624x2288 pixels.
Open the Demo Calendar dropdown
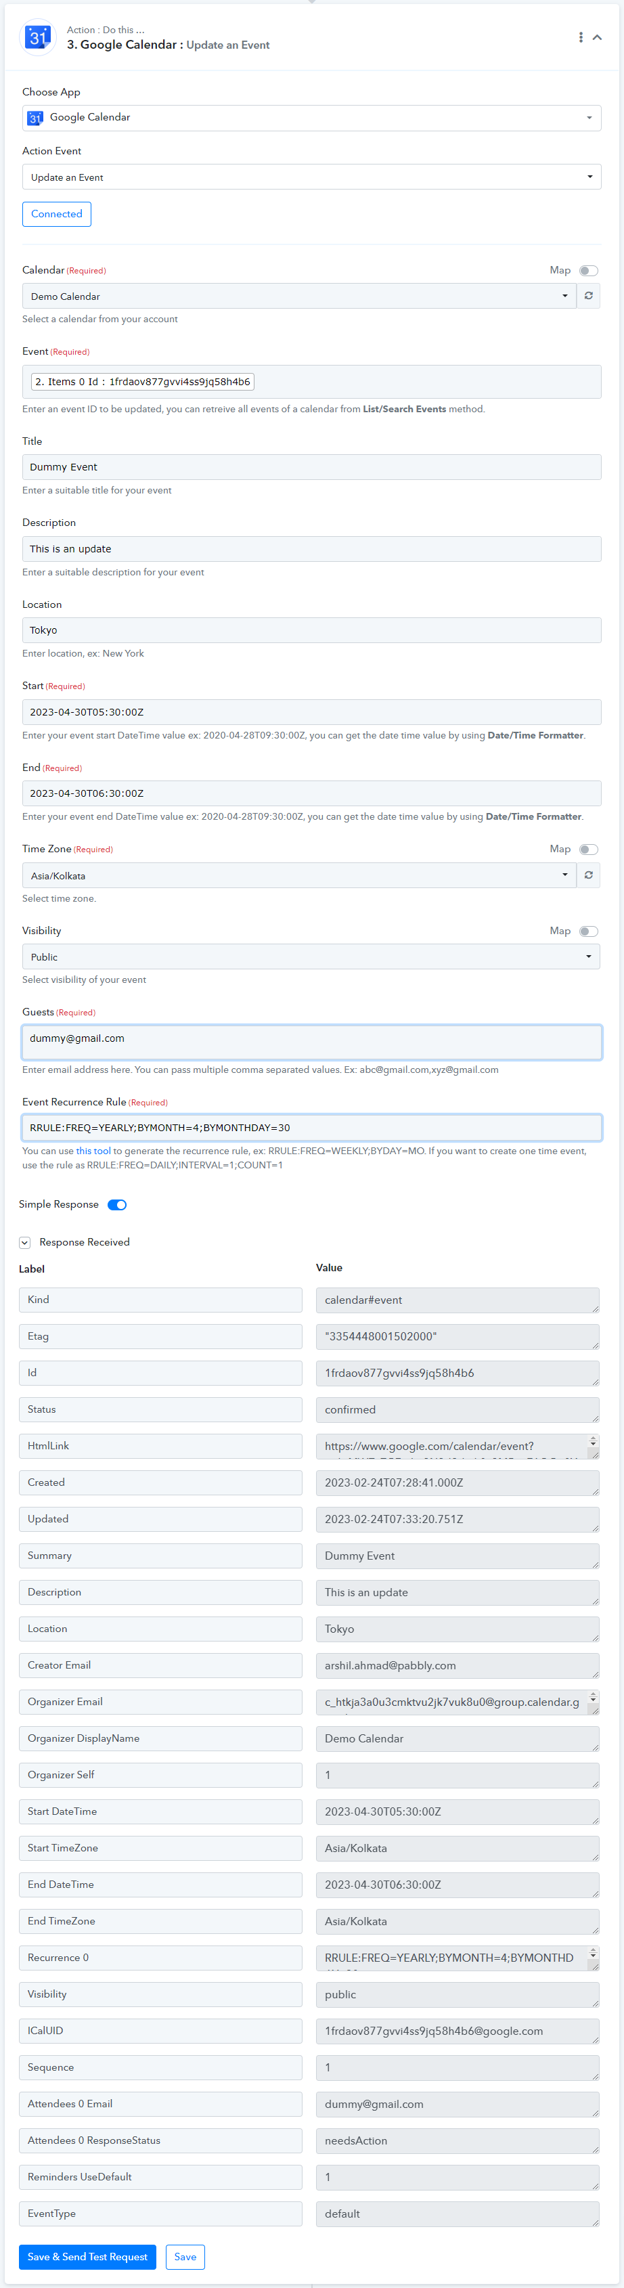299,296
